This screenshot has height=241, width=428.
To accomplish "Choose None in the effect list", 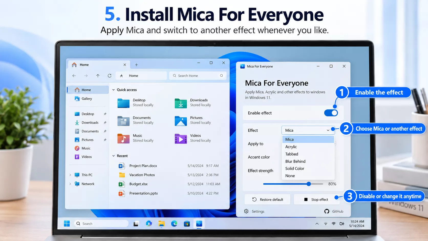I will coord(308,176).
